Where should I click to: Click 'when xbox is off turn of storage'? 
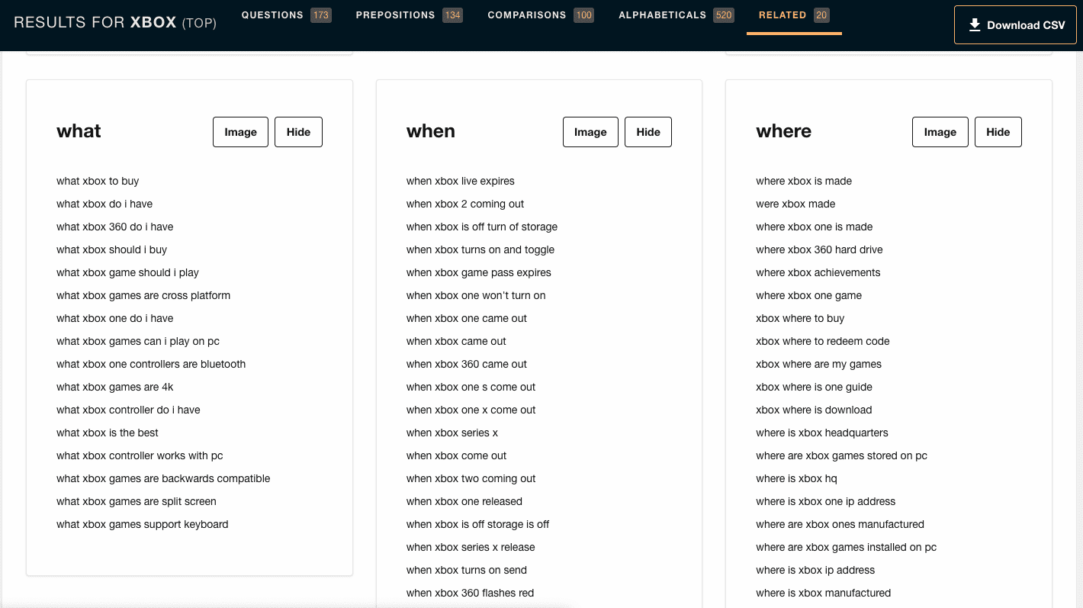pos(482,227)
